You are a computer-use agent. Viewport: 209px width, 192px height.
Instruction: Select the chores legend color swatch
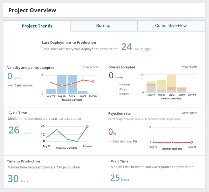(x=117, y=94)
